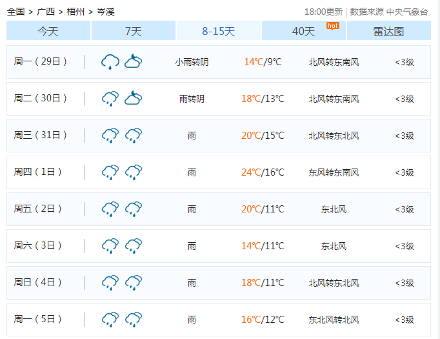Select the 周五（2日） forecast row

pyautogui.click(x=219, y=209)
